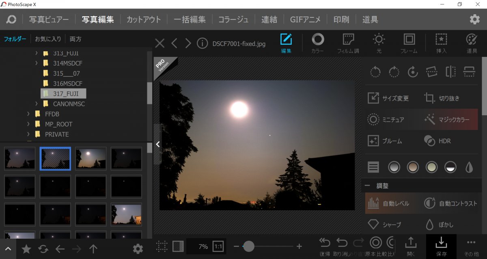
Task: Expand the CANONMSC folder
Action: [x=36, y=104]
